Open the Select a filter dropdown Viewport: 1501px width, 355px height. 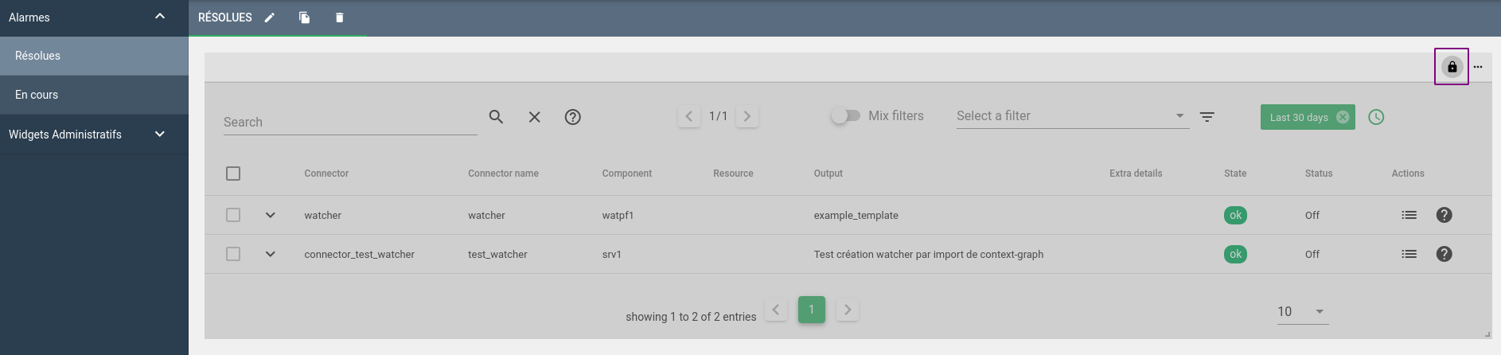click(1071, 116)
